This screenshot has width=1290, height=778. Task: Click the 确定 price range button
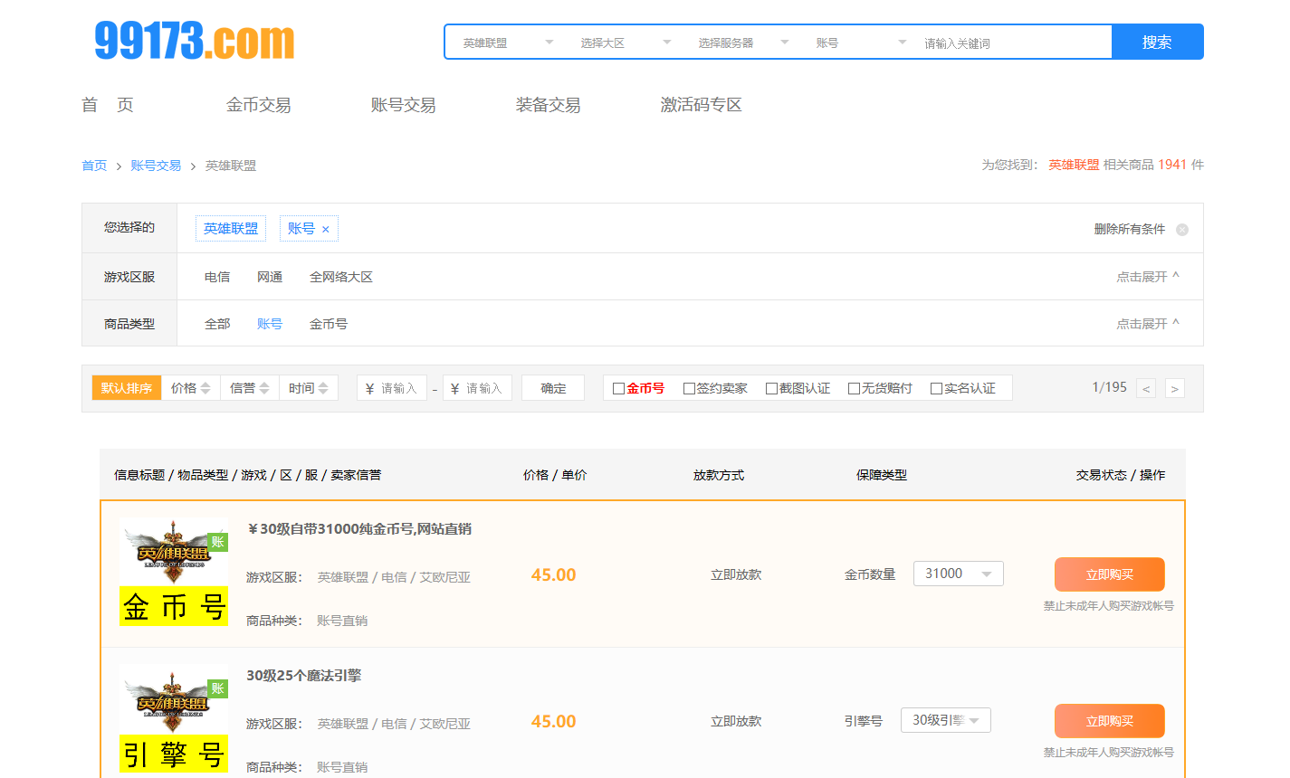[553, 388]
